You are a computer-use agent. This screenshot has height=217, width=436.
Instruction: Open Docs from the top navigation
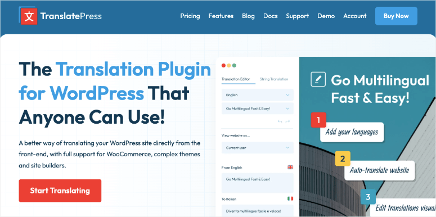(270, 16)
